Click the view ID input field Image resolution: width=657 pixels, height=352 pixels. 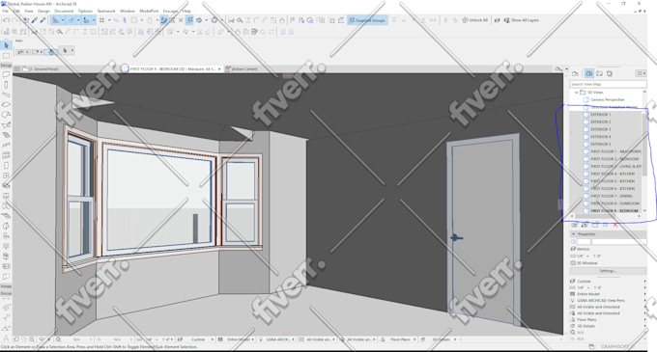[x=584, y=242]
